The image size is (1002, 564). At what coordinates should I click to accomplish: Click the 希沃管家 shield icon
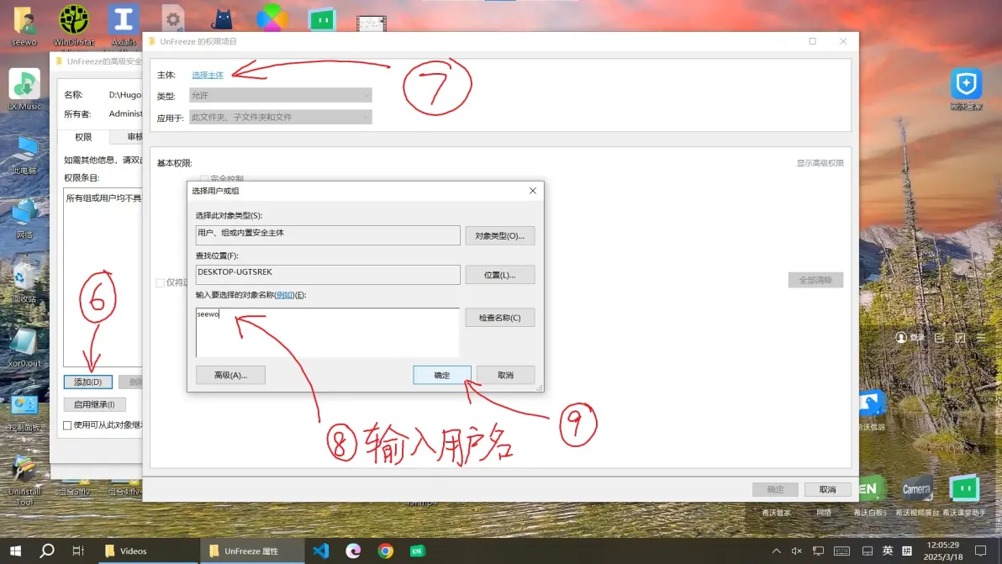pos(966,84)
